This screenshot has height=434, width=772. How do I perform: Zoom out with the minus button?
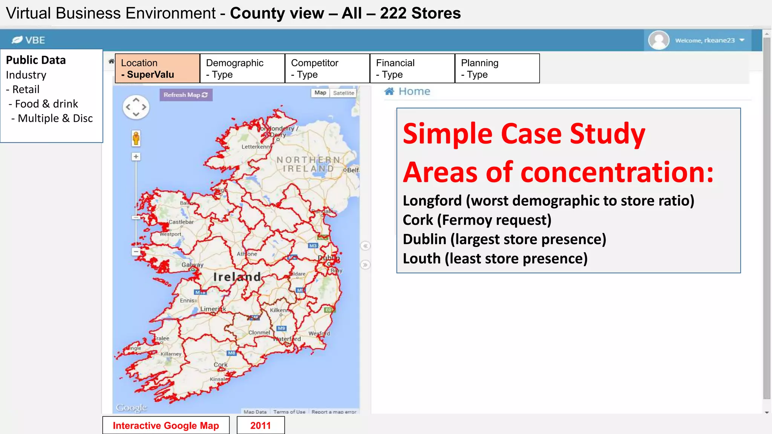pos(136,251)
